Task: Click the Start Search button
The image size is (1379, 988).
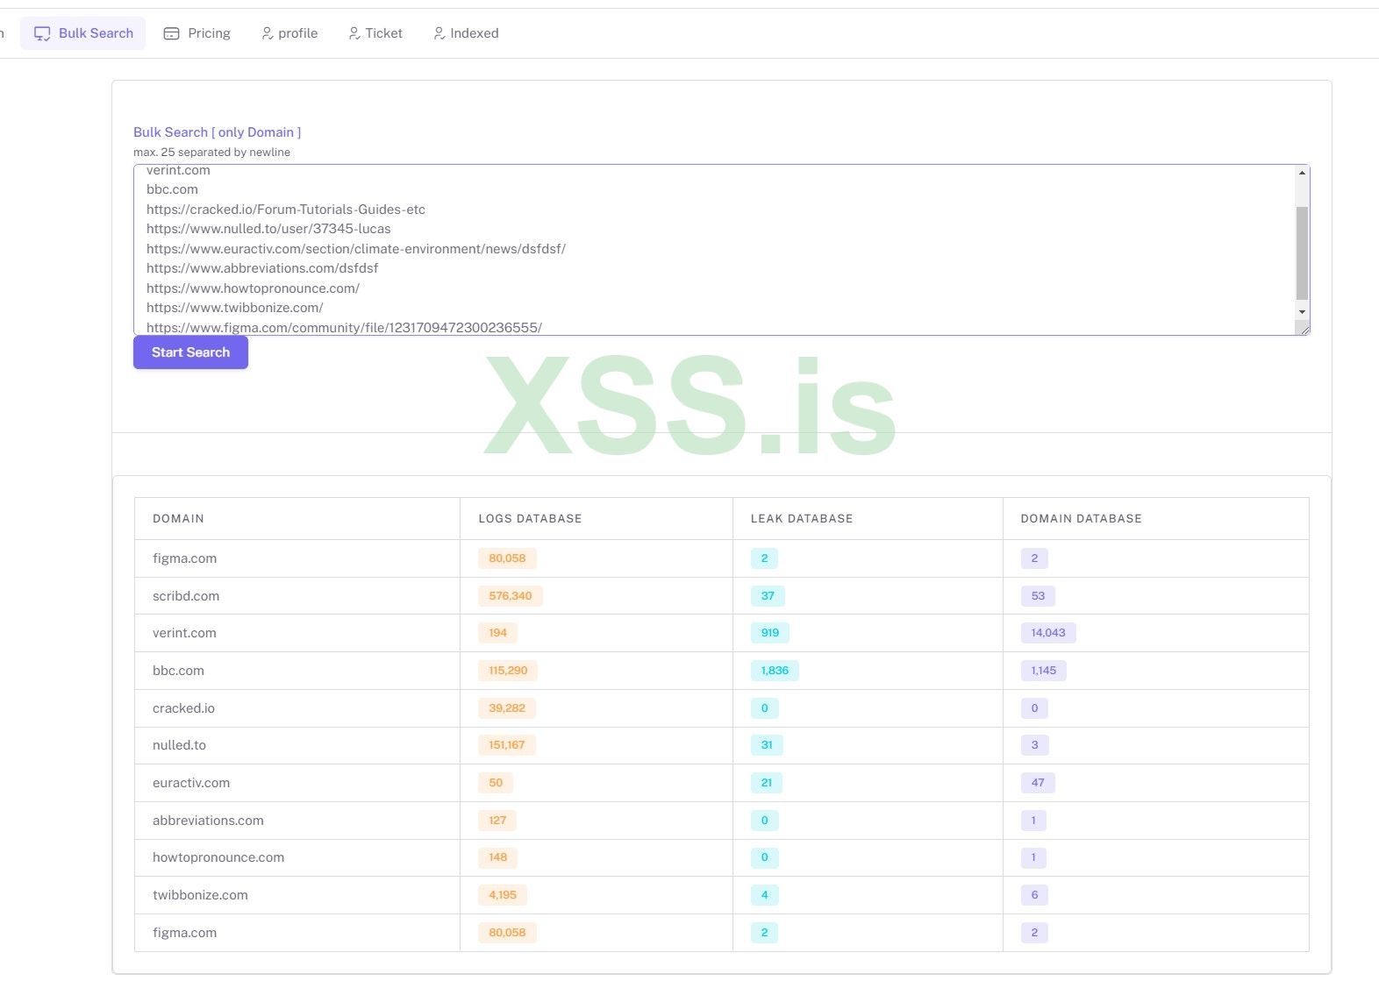Action: point(190,352)
